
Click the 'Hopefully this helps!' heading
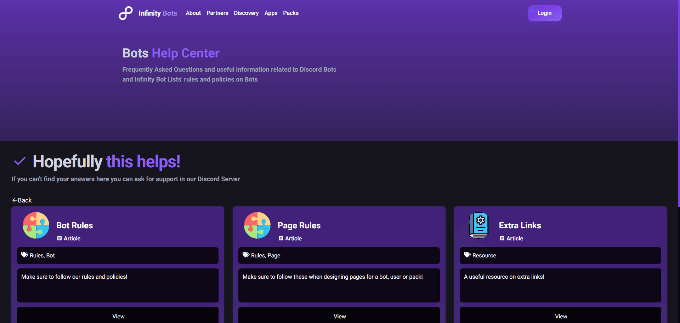[x=107, y=162]
